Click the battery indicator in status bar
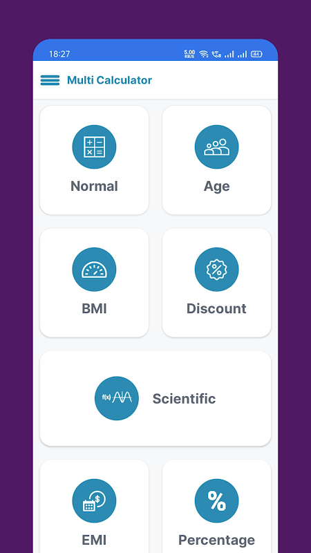The height and width of the screenshot is (553, 311). coord(256,54)
